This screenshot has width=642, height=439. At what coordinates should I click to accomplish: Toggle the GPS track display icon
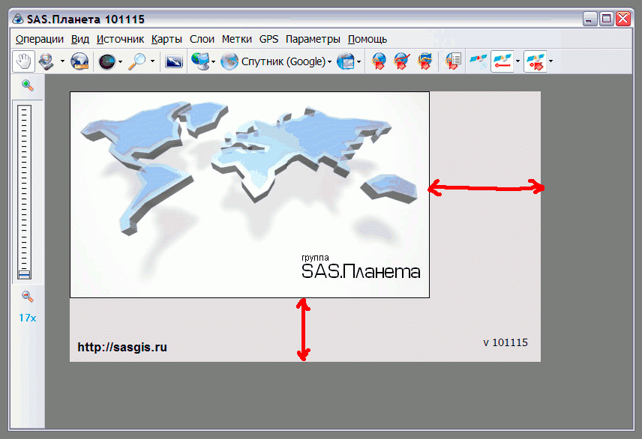coord(502,61)
